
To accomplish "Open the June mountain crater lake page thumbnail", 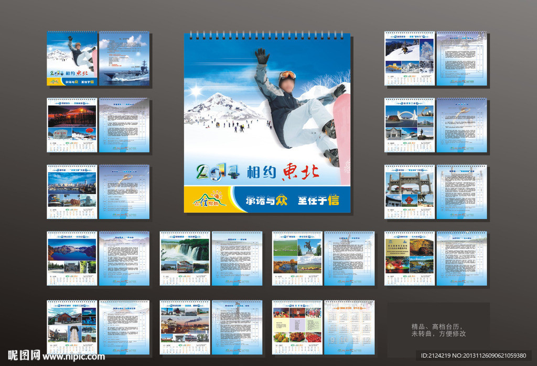I will tap(72, 259).
